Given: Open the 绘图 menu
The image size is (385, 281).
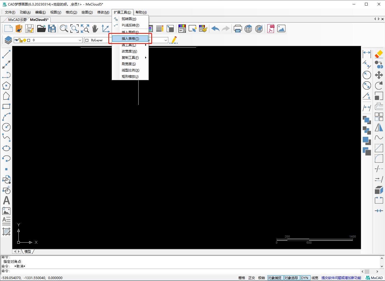Looking at the screenshot, I should (x=87, y=12).
